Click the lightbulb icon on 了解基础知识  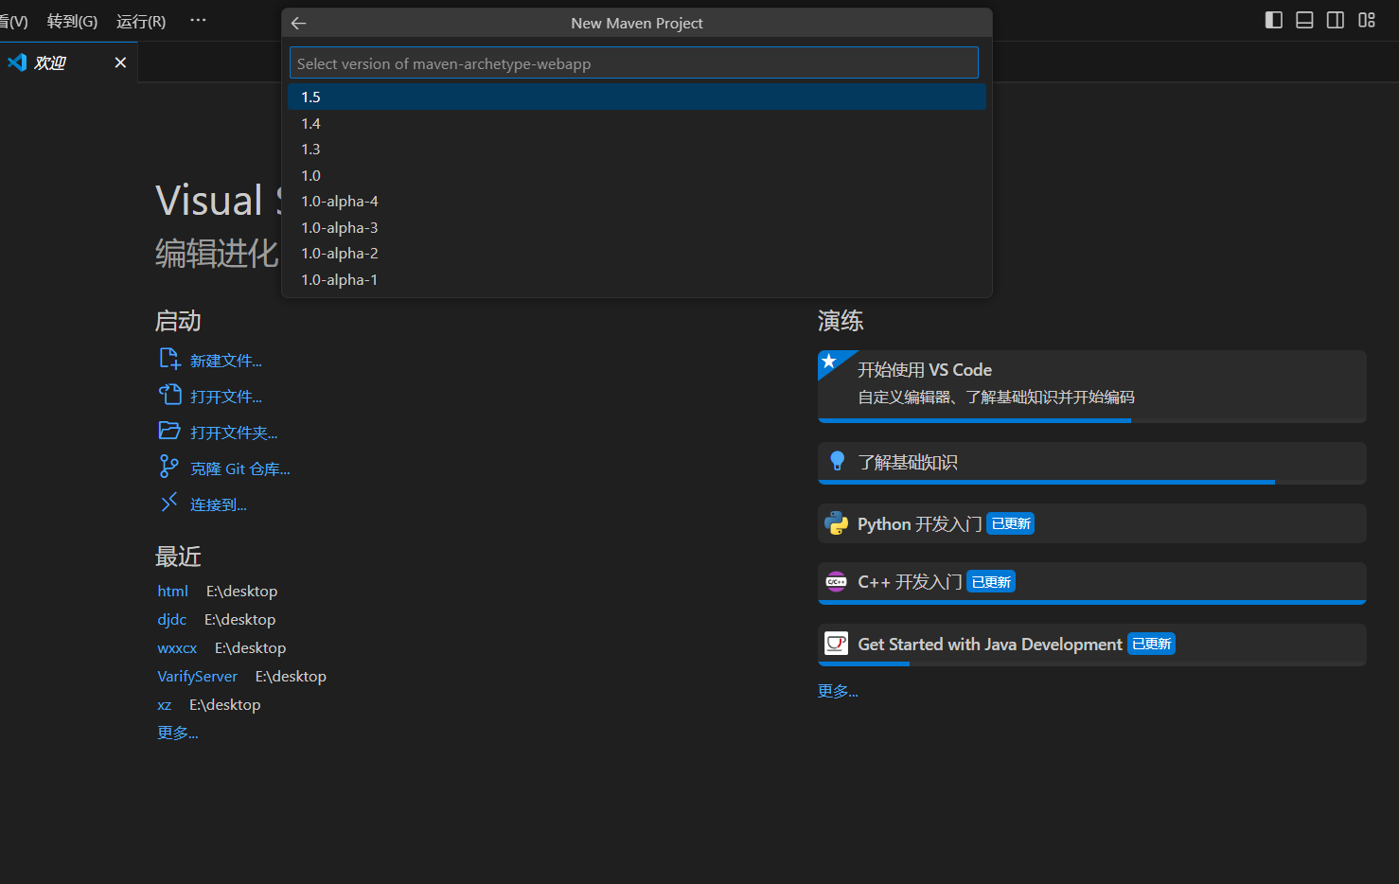click(837, 461)
